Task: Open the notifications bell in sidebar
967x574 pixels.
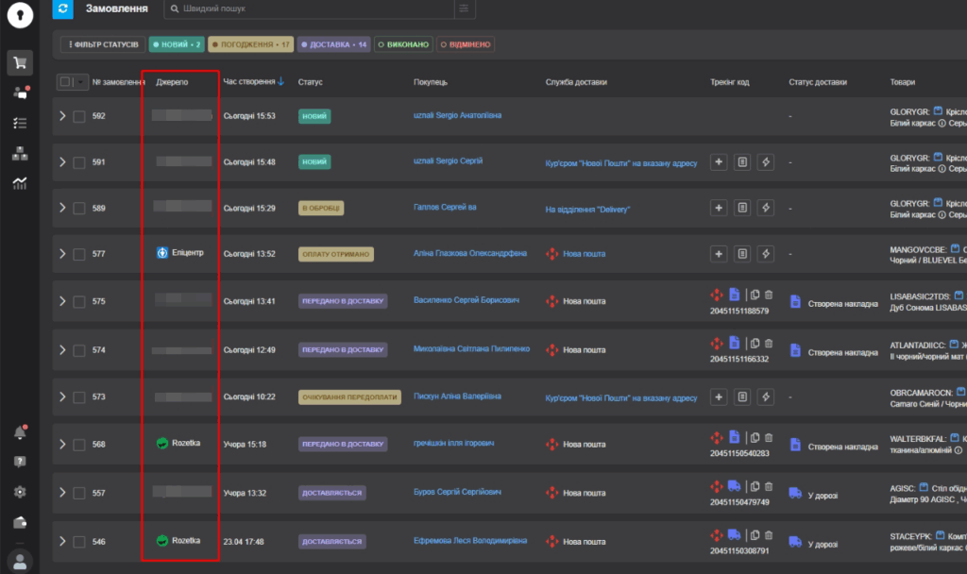Action: coord(20,432)
